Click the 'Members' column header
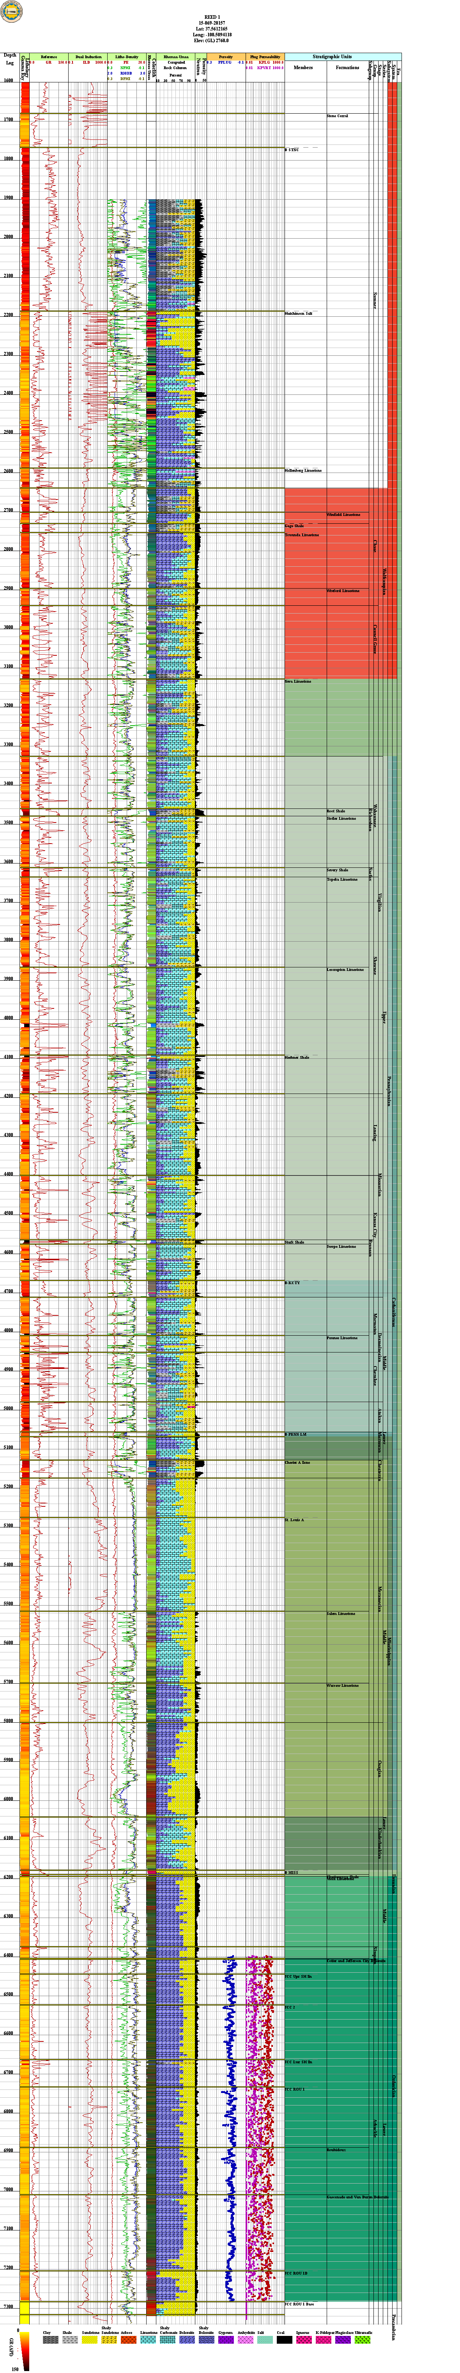The image size is (460, 2373). pos(304,67)
